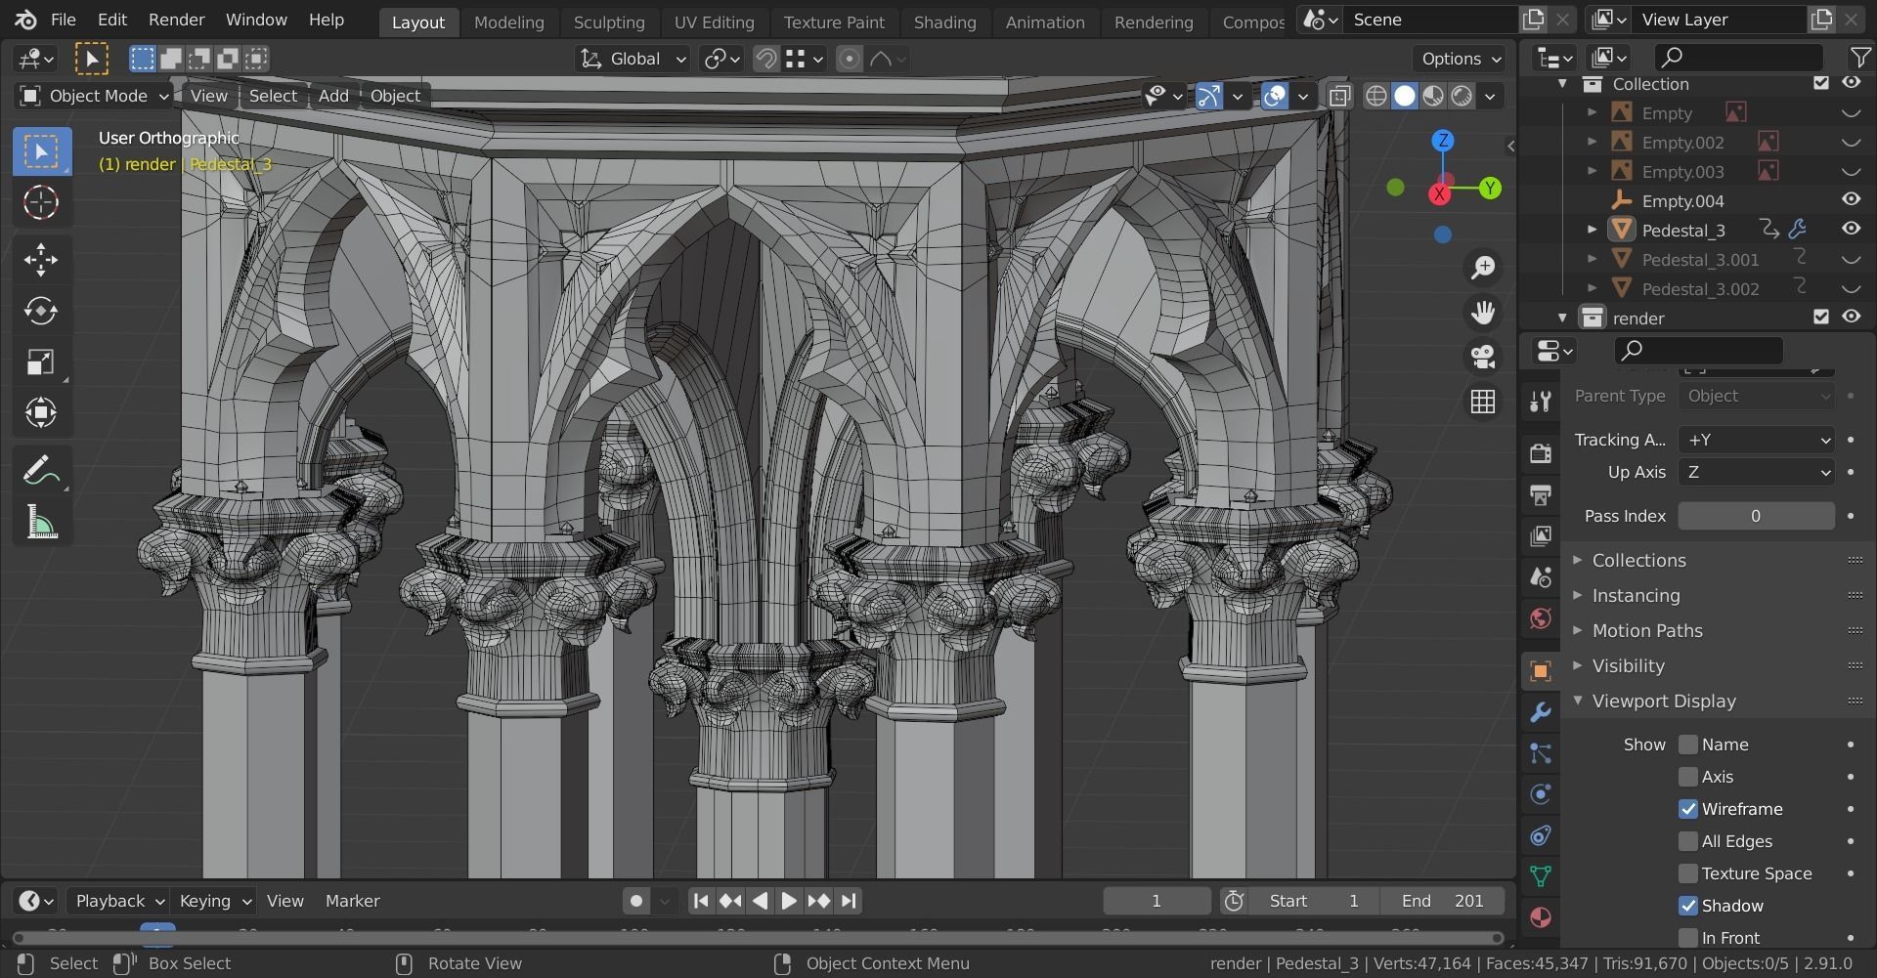Open the Object Data properties tab

tap(1541, 876)
